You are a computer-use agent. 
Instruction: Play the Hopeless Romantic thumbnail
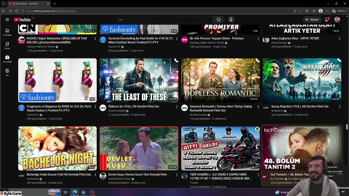pos(221,80)
